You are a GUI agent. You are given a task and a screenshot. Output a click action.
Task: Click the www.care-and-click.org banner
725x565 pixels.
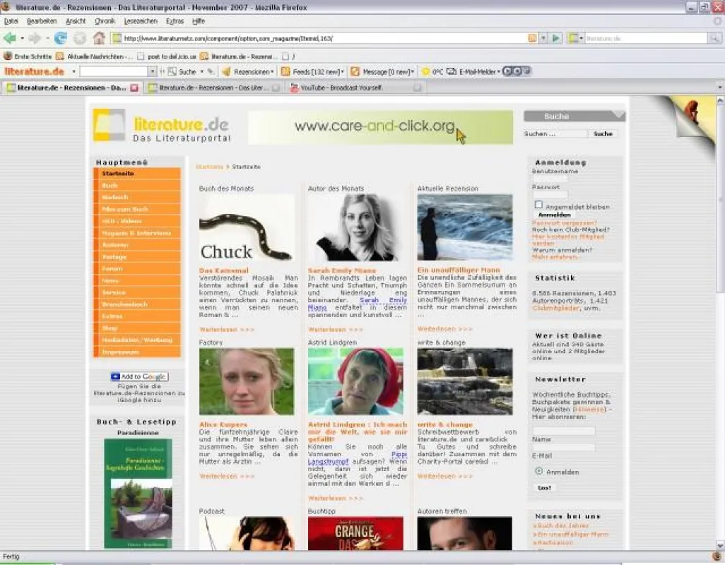tap(381, 127)
